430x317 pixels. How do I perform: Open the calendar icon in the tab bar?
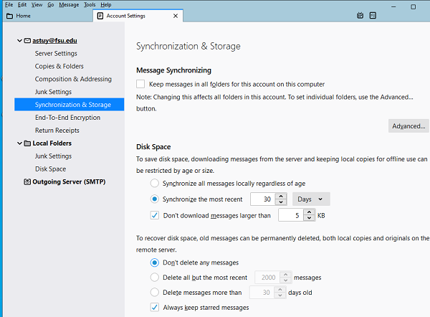pyautogui.click(x=360, y=16)
